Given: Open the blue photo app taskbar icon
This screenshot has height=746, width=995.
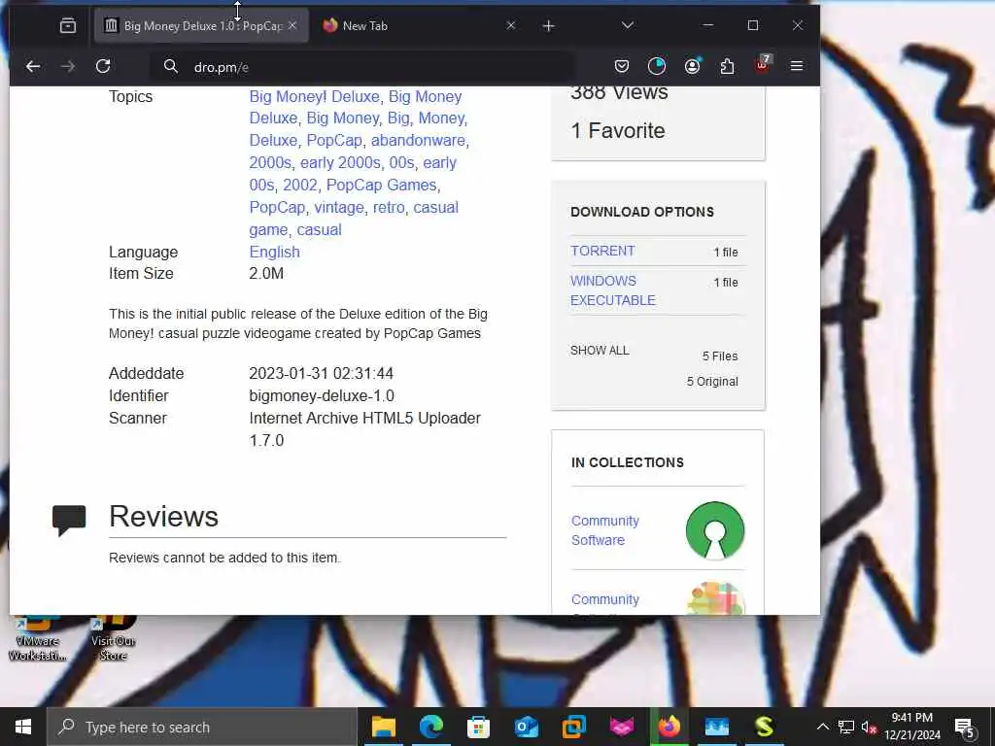Looking at the screenshot, I should click(x=716, y=727).
